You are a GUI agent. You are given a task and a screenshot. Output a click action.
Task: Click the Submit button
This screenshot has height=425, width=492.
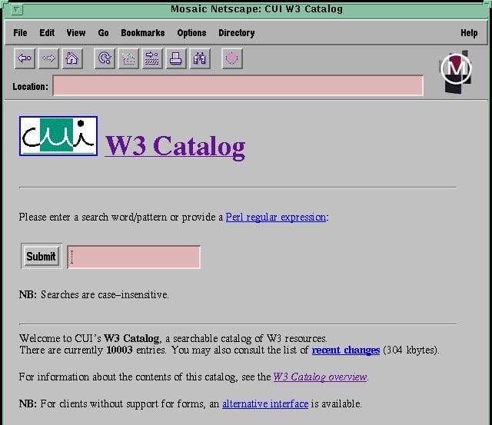coord(41,256)
